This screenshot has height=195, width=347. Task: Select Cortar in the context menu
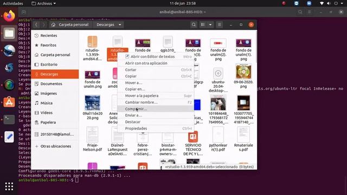[156, 70]
